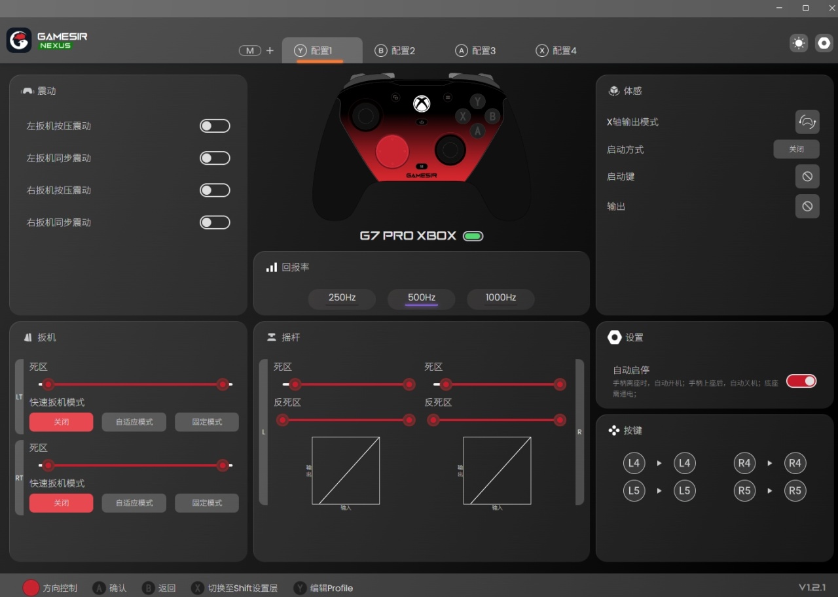Enable 右扳机同步震动 toggle
Viewport: 838px width, 597px height.
[215, 222]
